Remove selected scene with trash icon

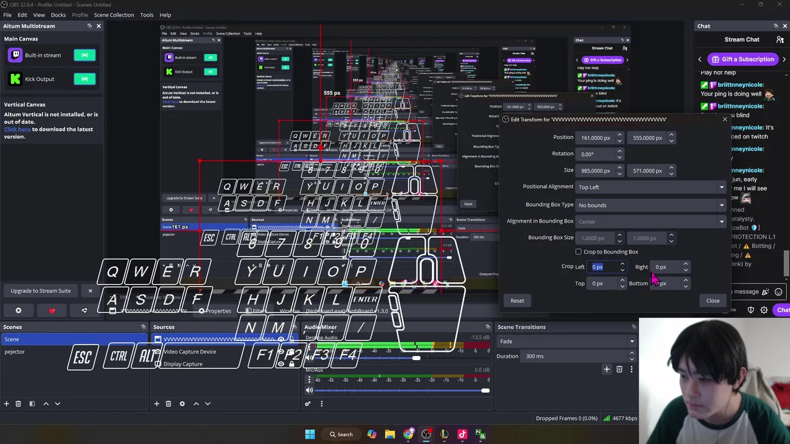tap(19, 403)
